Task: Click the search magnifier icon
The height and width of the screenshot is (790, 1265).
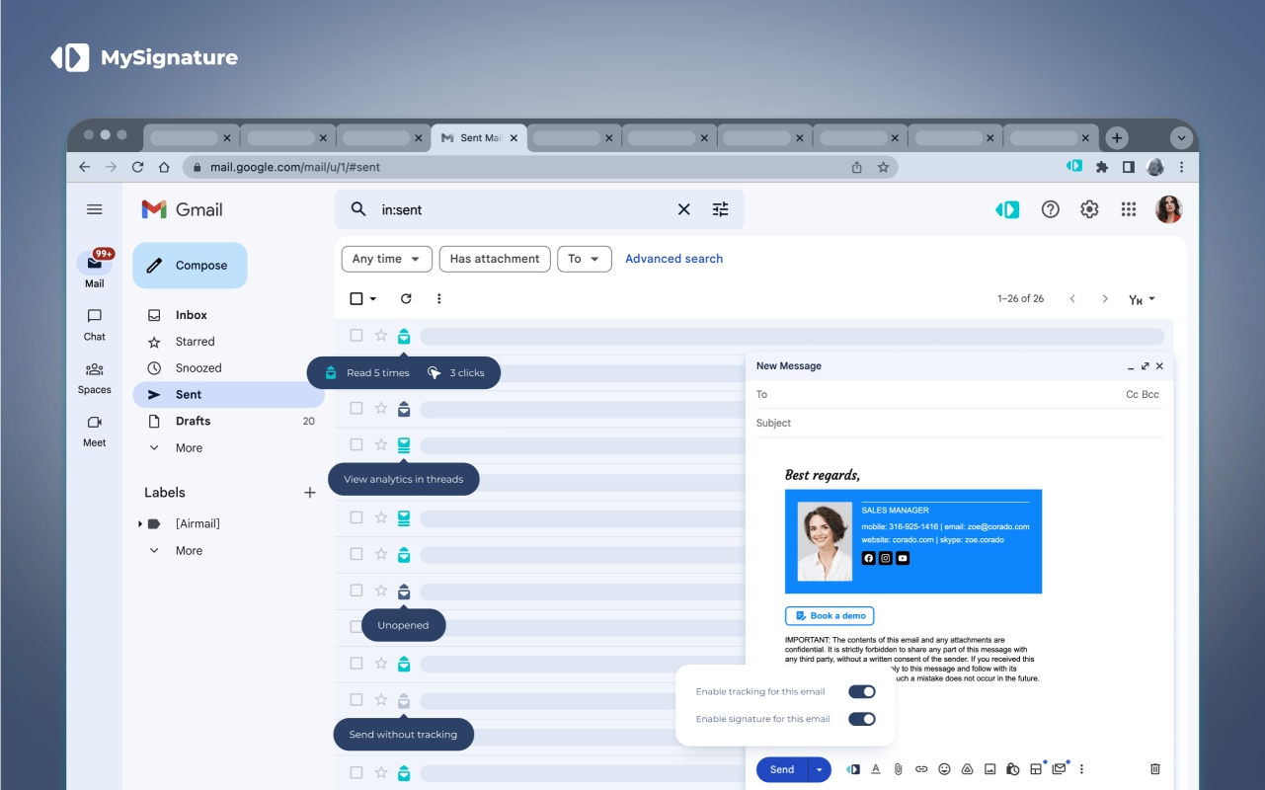Action: click(x=359, y=209)
